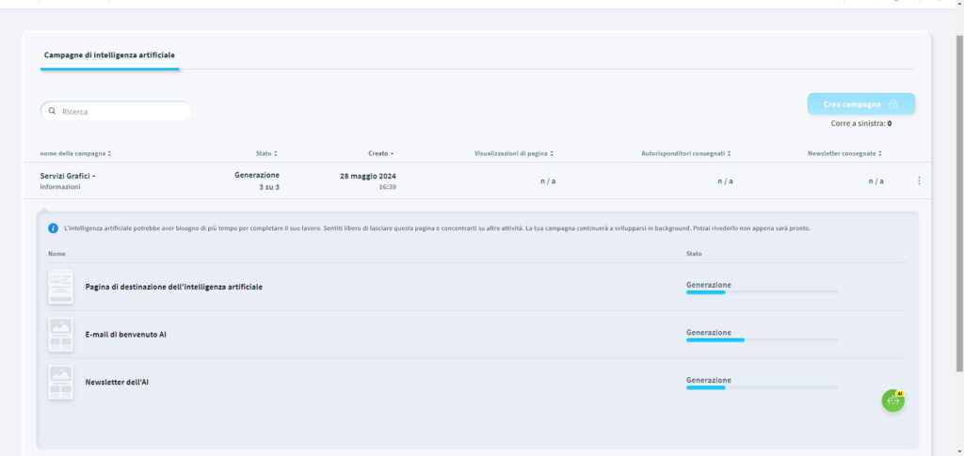Open the three-dot menu for Servizi Grafici
The width and height of the screenshot is (964, 456).
(x=919, y=181)
